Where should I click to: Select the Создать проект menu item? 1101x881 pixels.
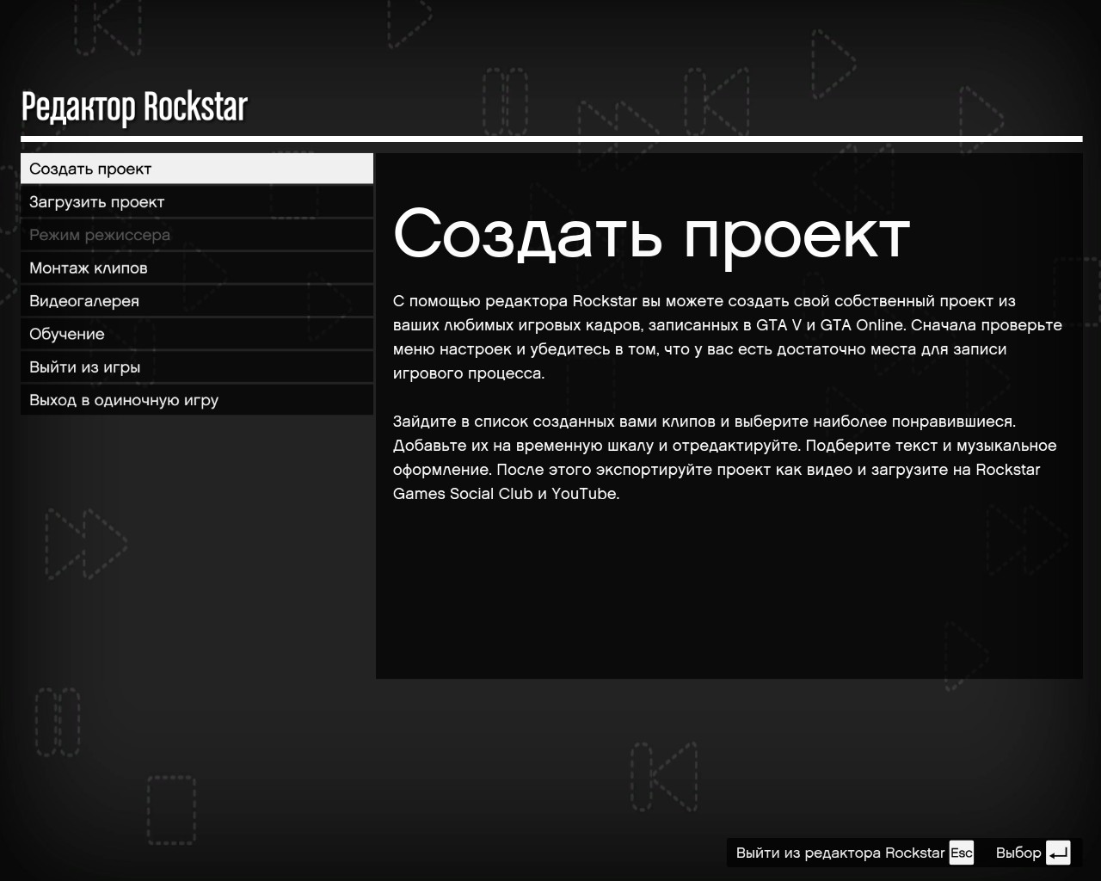click(197, 169)
